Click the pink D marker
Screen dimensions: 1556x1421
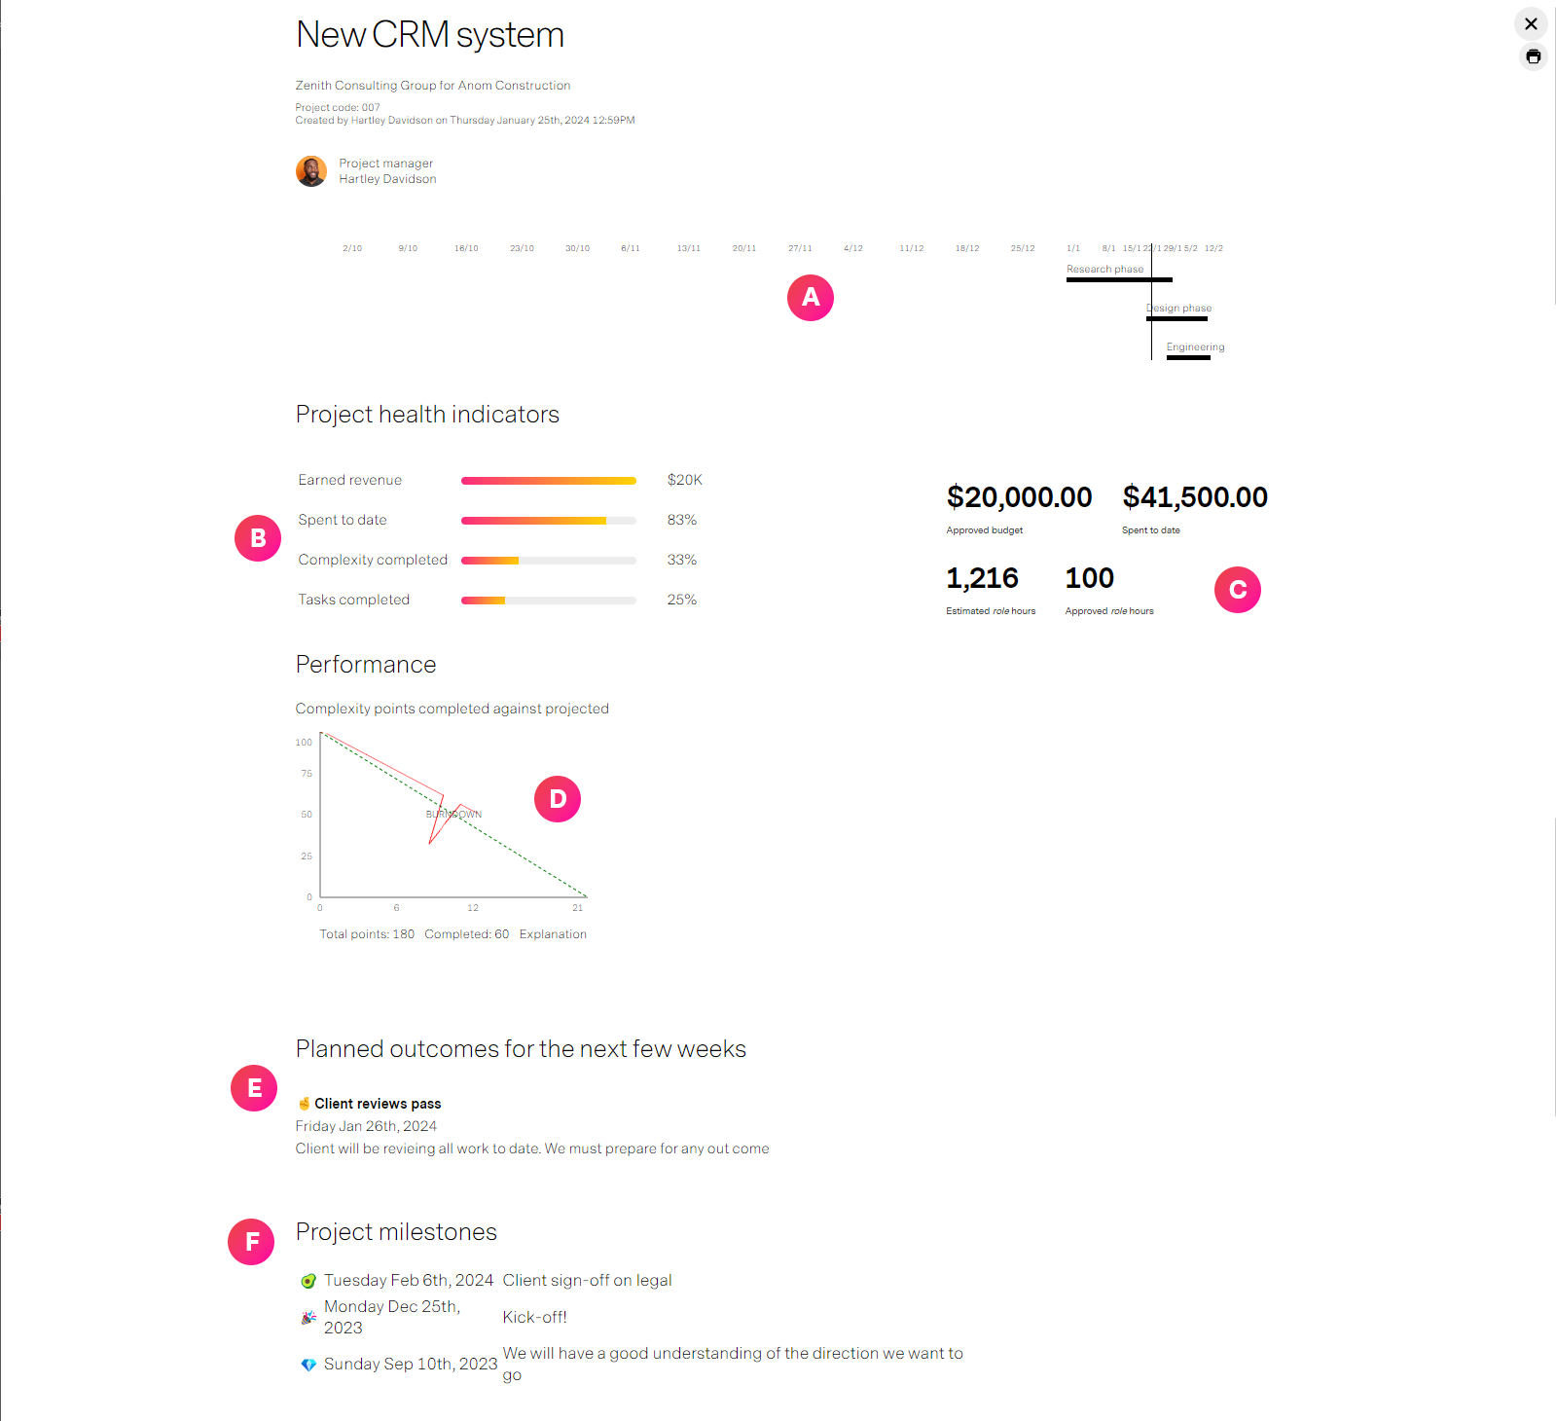(558, 799)
